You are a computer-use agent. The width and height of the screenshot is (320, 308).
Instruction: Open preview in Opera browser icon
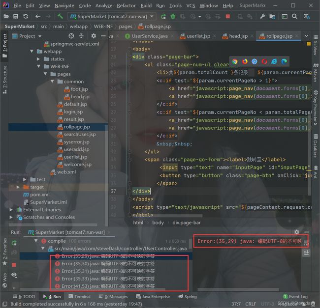[x=264, y=61]
